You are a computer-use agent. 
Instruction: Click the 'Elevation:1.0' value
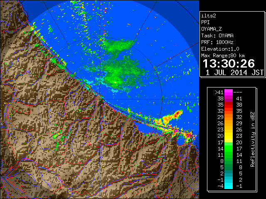pos(220,49)
